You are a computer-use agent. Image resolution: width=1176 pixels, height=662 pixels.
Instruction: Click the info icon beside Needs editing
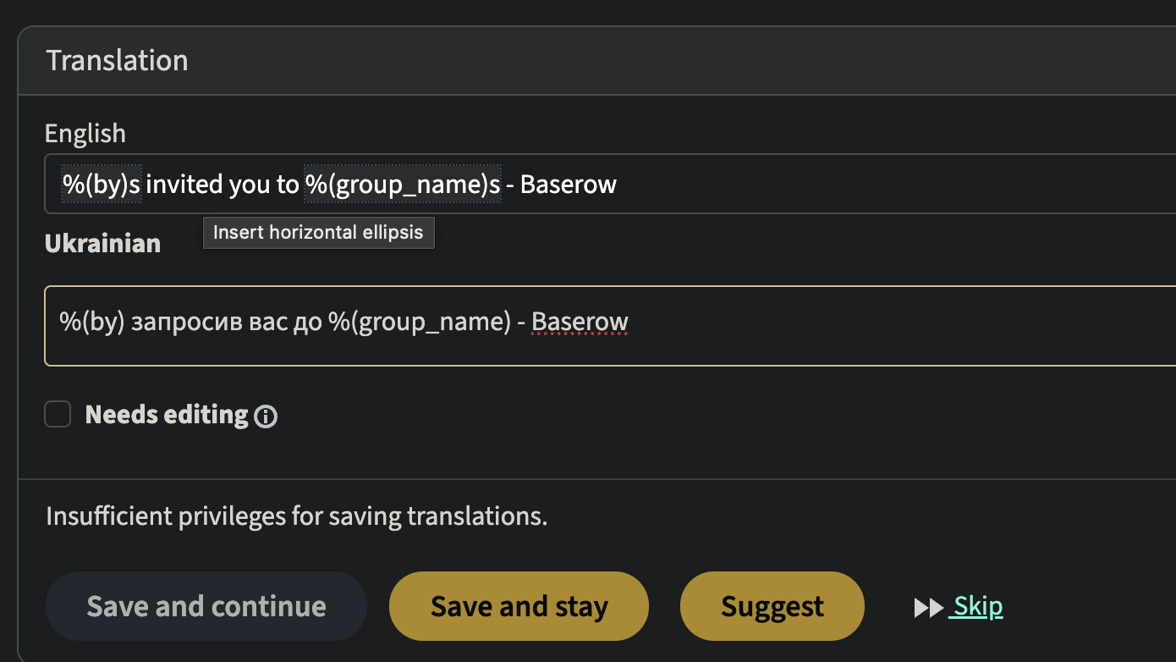pyautogui.click(x=266, y=416)
